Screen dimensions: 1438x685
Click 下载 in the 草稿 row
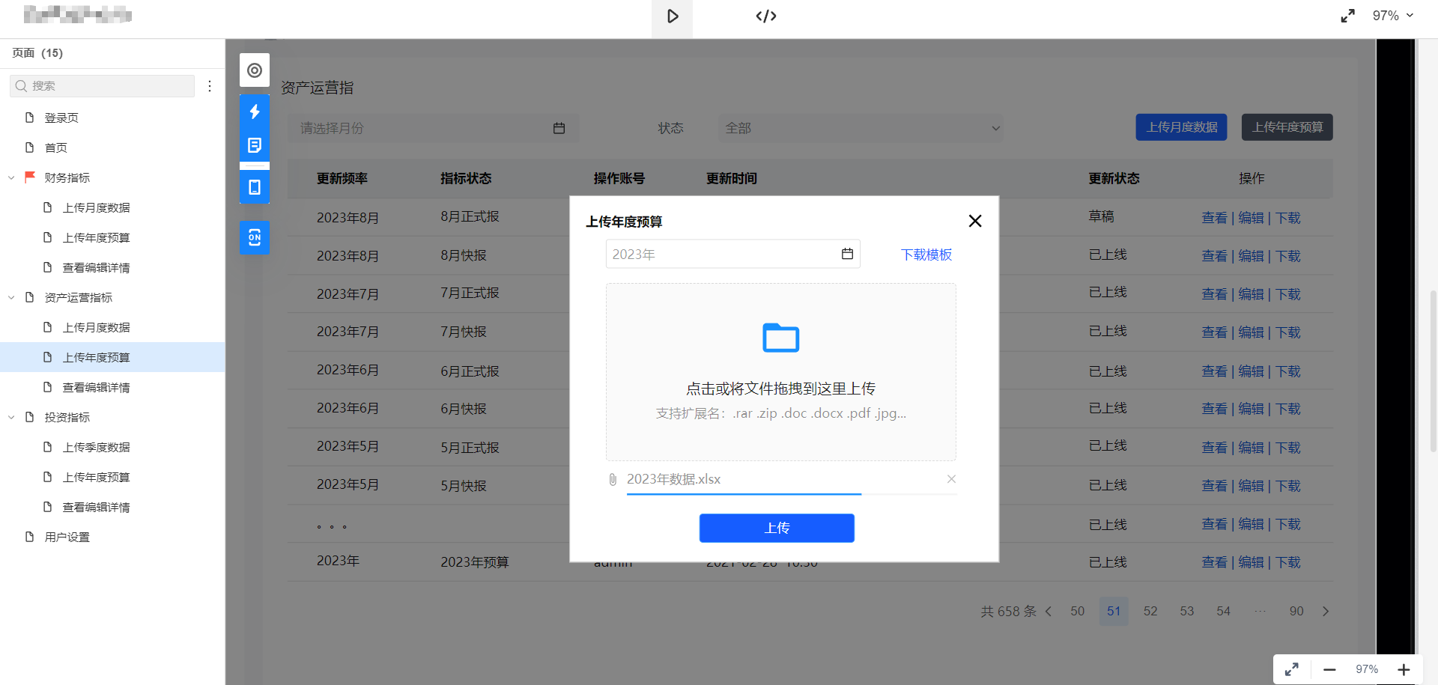(1288, 218)
